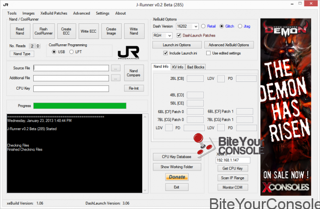Open the Dash Version 16202 dropdown
Viewport: 320px width, 209px height.
point(187,26)
